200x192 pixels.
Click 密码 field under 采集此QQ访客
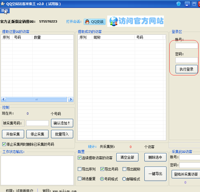[190, 165]
